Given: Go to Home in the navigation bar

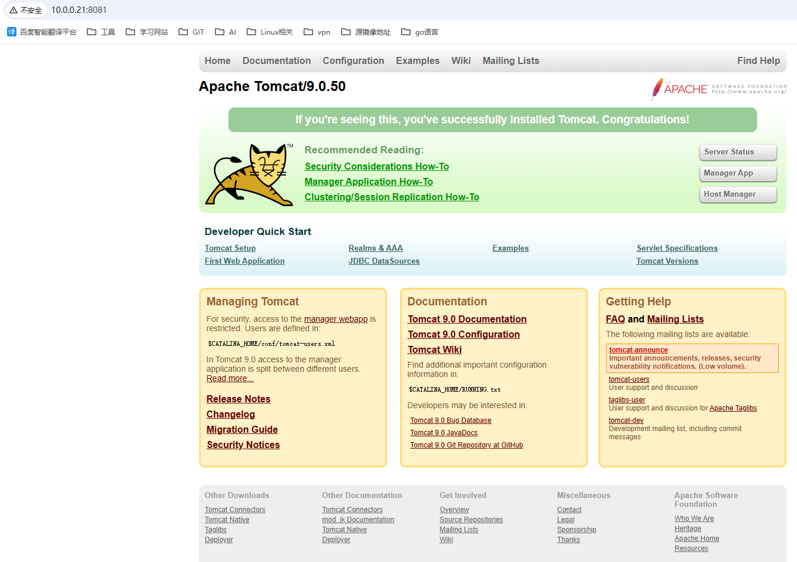Looking at the screenshot, I should pos(217,60).
